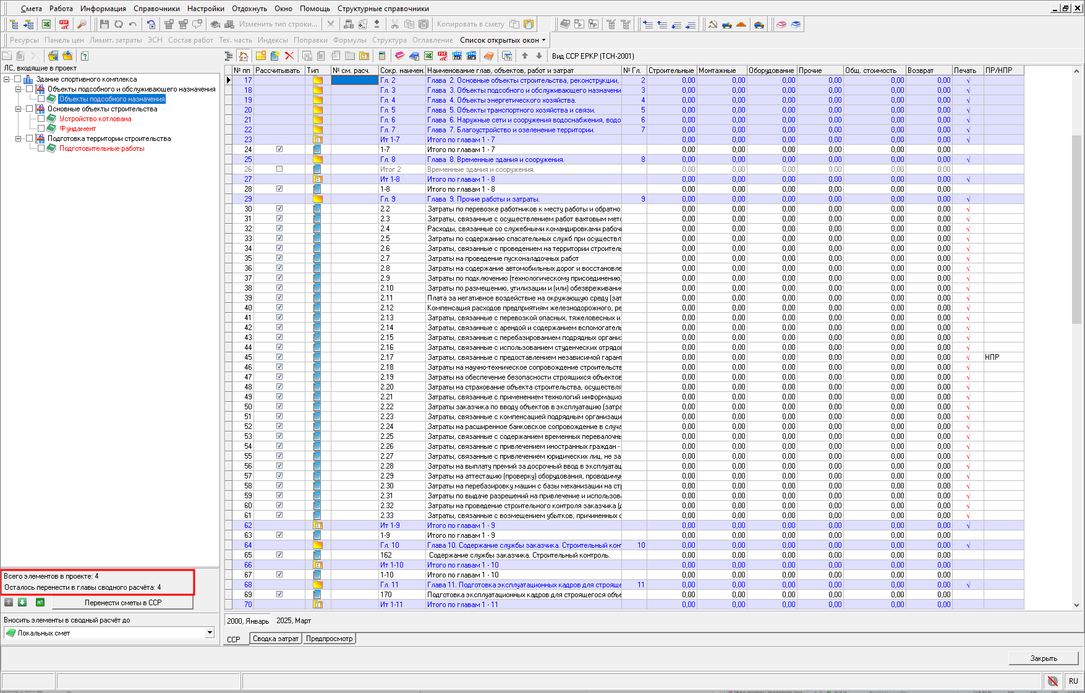Viewport: 1085px width, 693px height.
Task: Collapse the Основные объекты строительства tree node
Action: point(18,109)
